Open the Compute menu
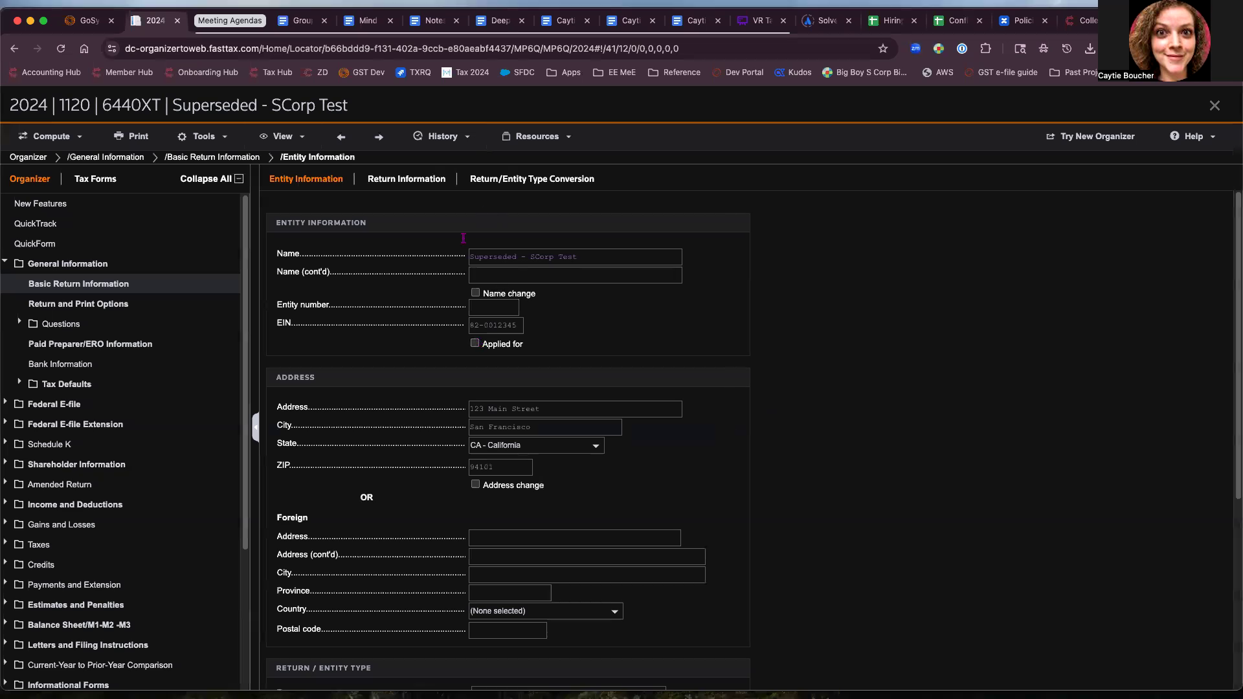This screenshot has width=1243, height=699. pos(50,137)
